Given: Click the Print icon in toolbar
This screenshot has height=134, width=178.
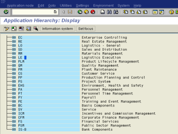Looking at the screenshot, I should [103, 12].
